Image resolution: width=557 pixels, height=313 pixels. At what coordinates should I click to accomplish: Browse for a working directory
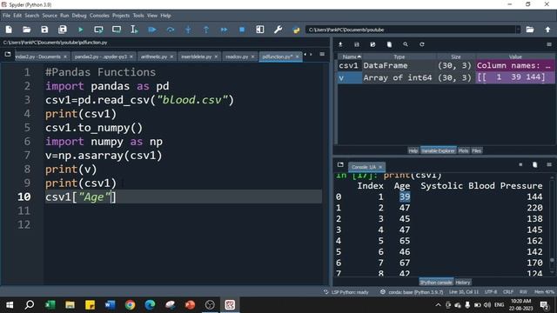tap(530, 30)
